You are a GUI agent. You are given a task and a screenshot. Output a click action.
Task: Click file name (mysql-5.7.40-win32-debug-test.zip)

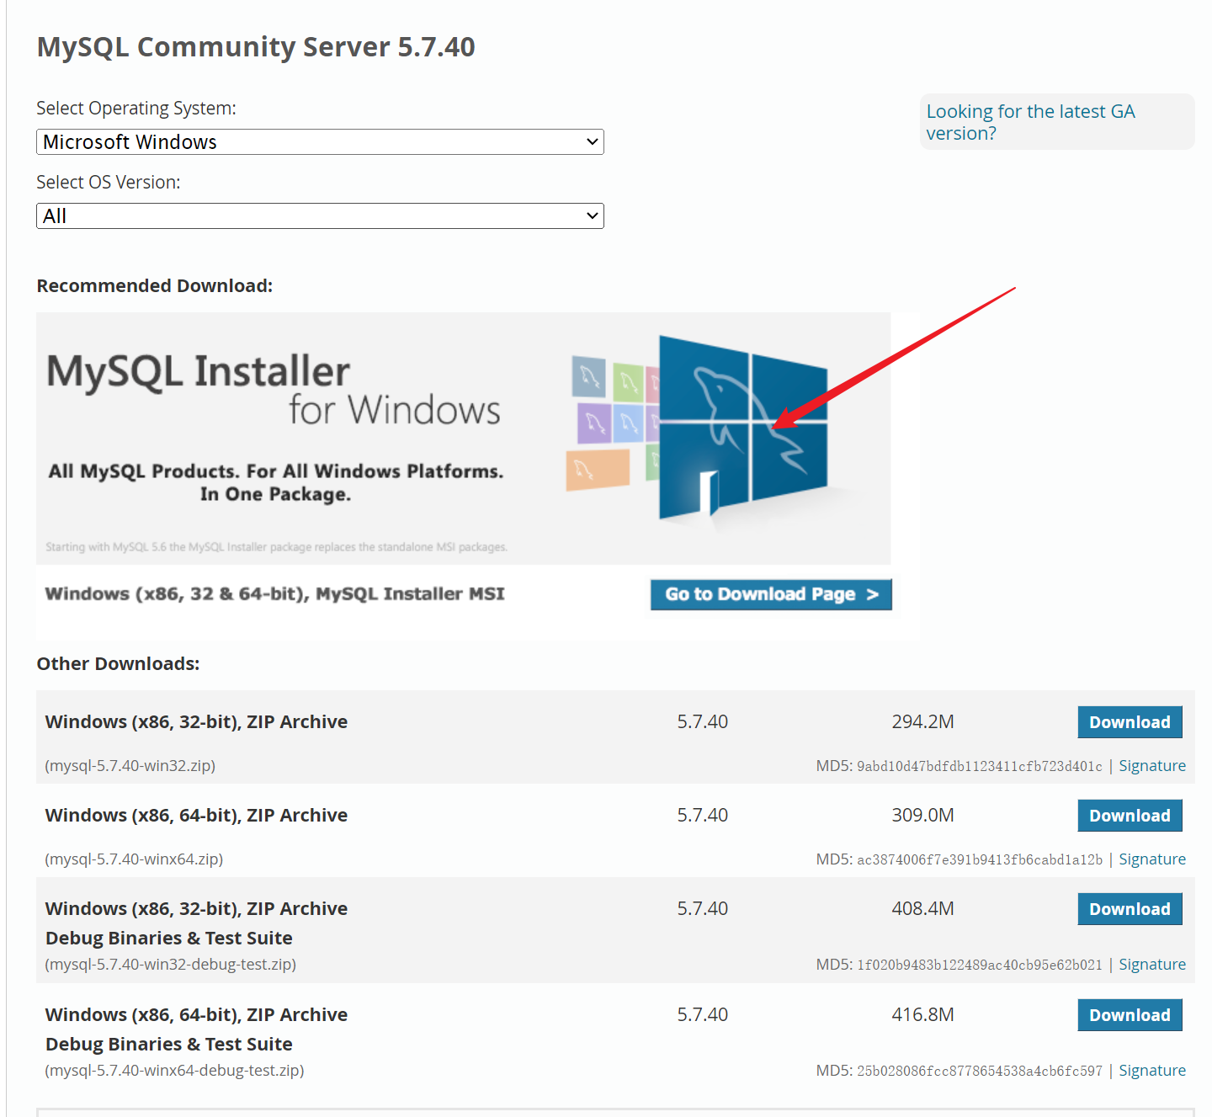(x=171, y=965)
